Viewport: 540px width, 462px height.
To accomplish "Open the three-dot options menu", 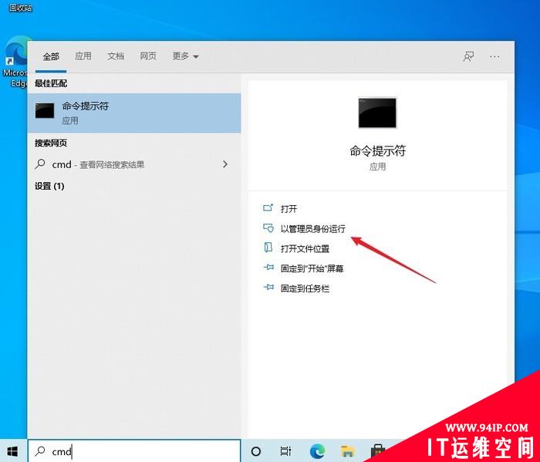I will coord(494,56).
